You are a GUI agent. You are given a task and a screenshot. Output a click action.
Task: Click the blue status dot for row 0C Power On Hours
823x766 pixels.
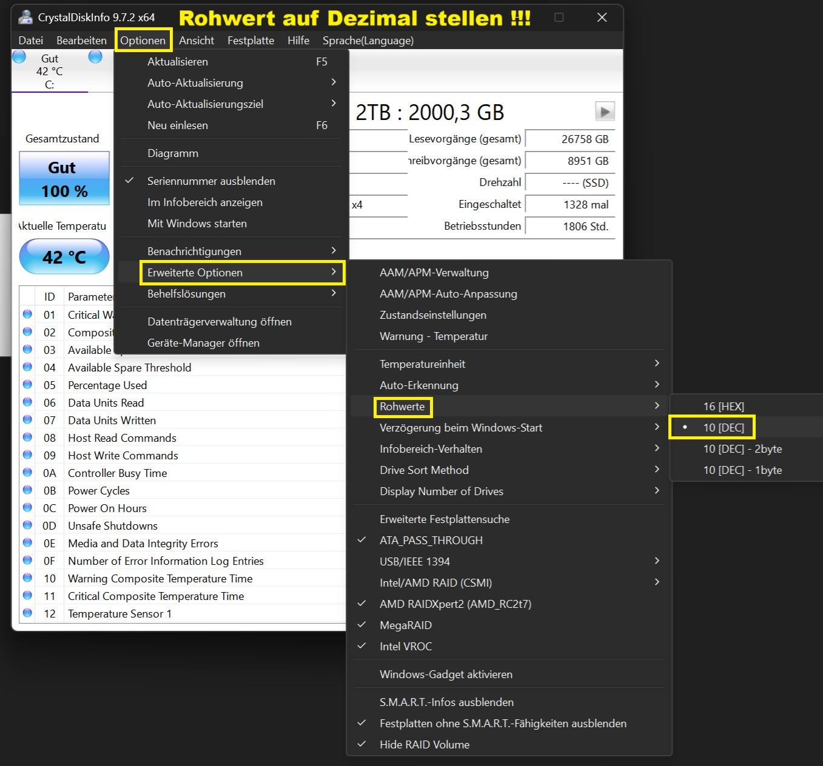pyautogui.click(x=27, y=508)
